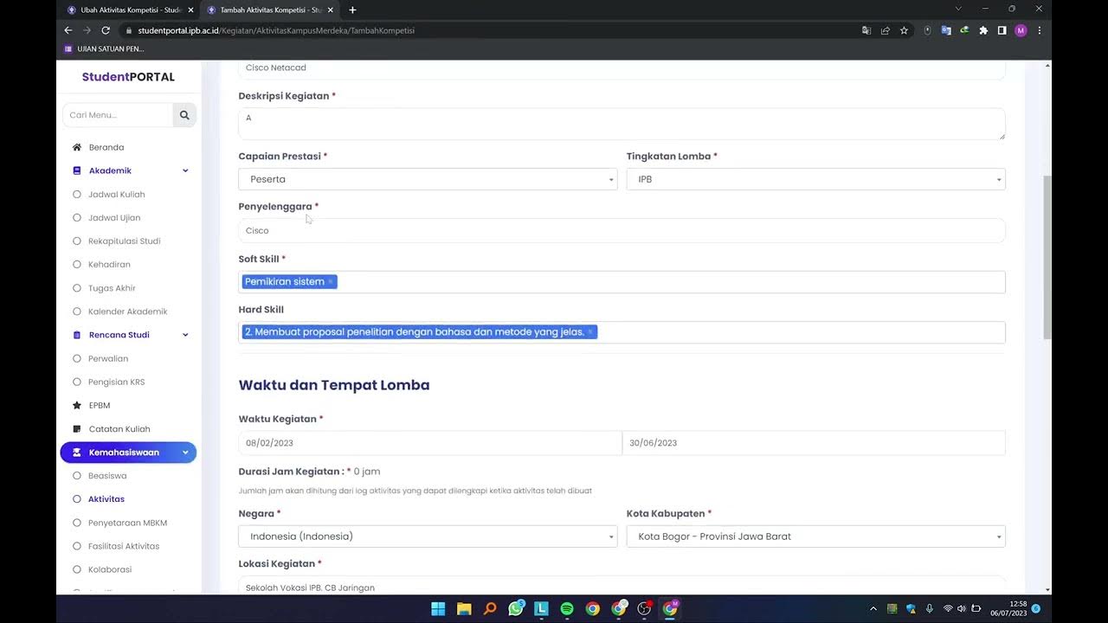1108x623 pixels.
Task: Click the Akademik book icon
Action: pos(77,170)
